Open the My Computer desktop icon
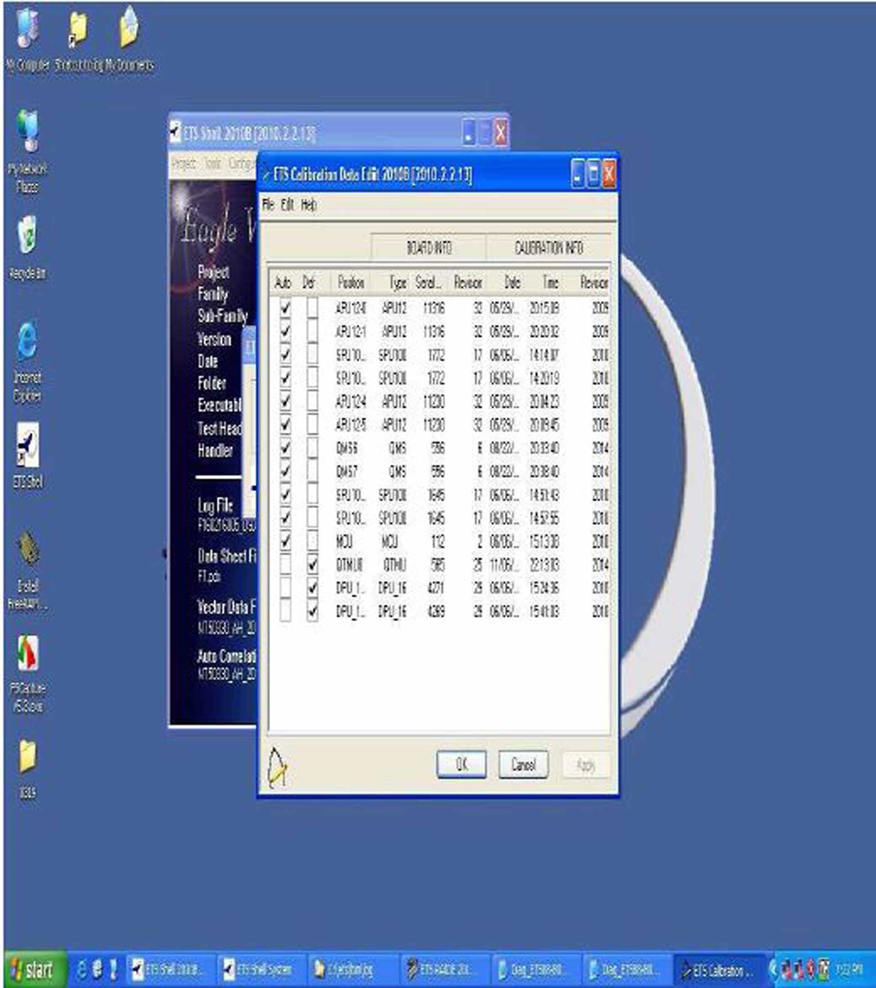876x988 pixels. (27, 29)
